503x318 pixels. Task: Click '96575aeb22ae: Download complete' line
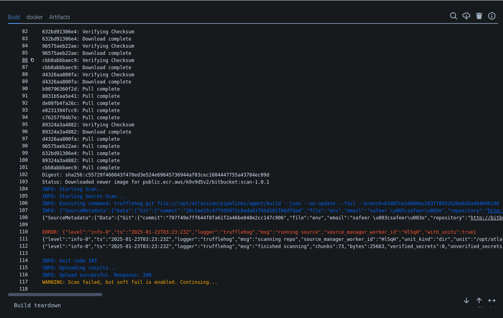(87, 53)
